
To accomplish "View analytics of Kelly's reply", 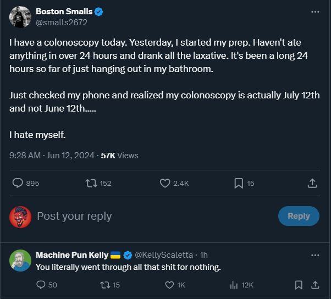I will click(234, 285).
